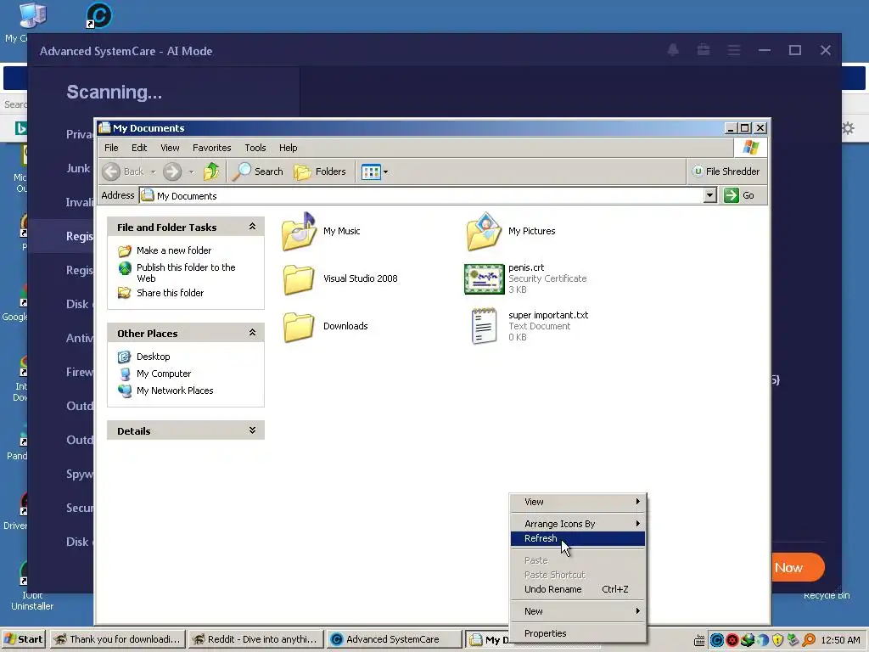Open the Views icon button in toolbar
The image size is (869, 652).
coord(371,171)
